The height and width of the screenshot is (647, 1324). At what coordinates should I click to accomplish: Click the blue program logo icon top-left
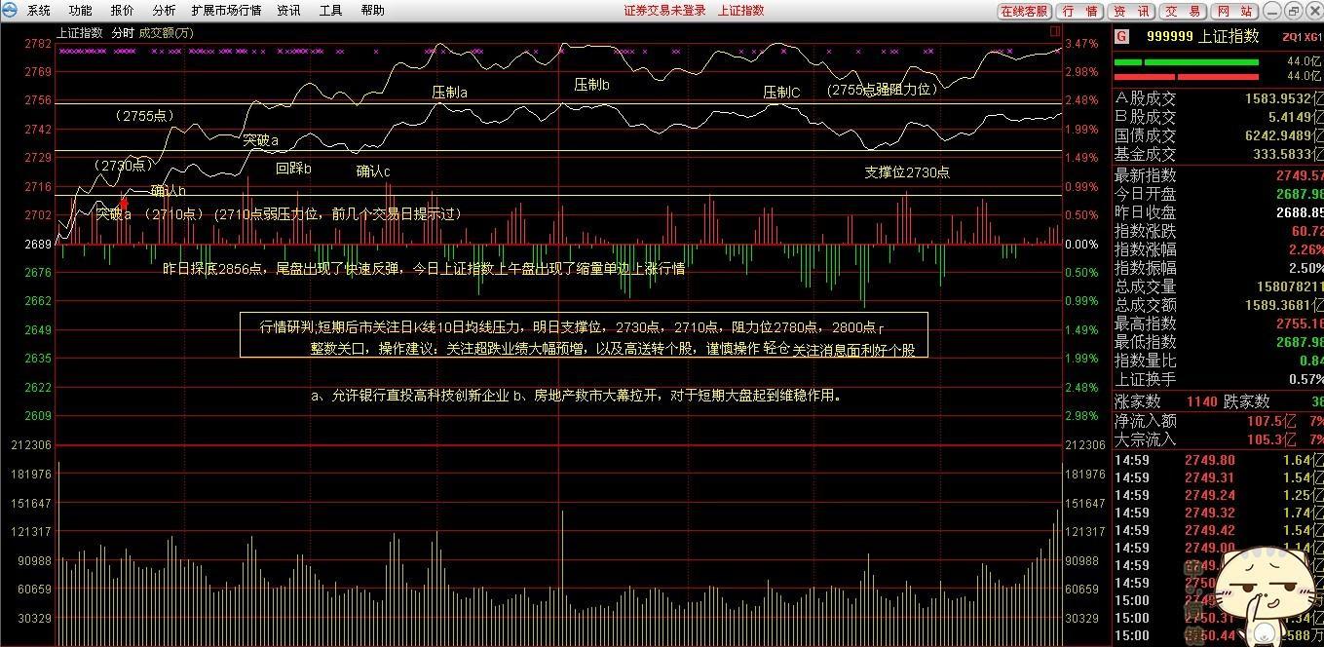[x=10, y=11]
